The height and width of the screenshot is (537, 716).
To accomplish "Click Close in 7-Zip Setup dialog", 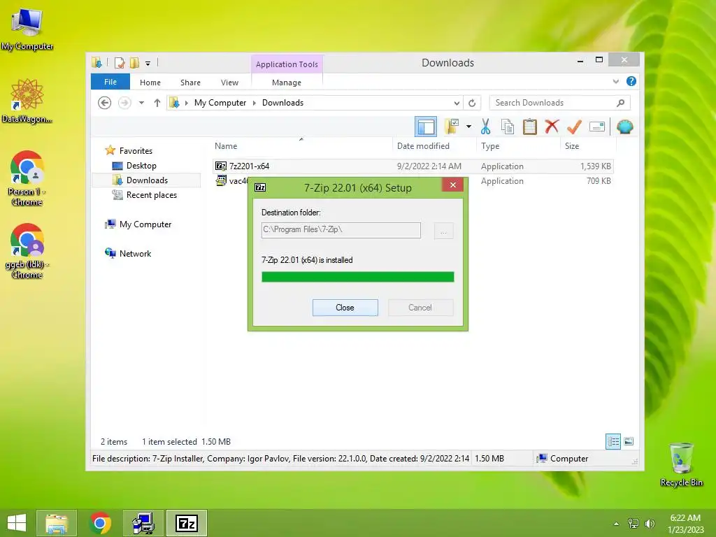I will point(345,308).
